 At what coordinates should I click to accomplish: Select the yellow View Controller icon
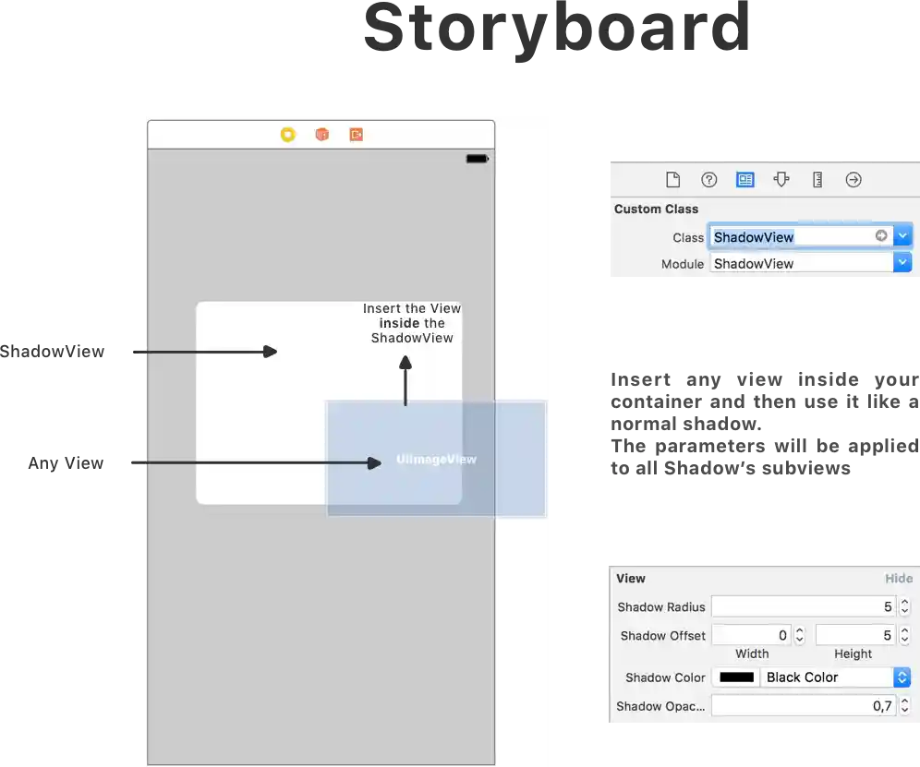click(287, 135)
